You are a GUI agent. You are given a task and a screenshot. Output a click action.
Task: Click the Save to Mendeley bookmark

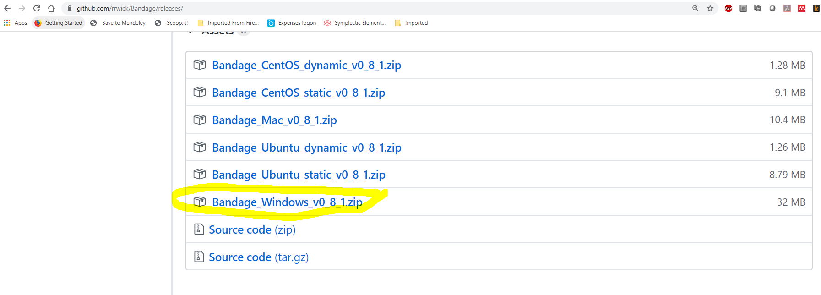click(118, 23)
